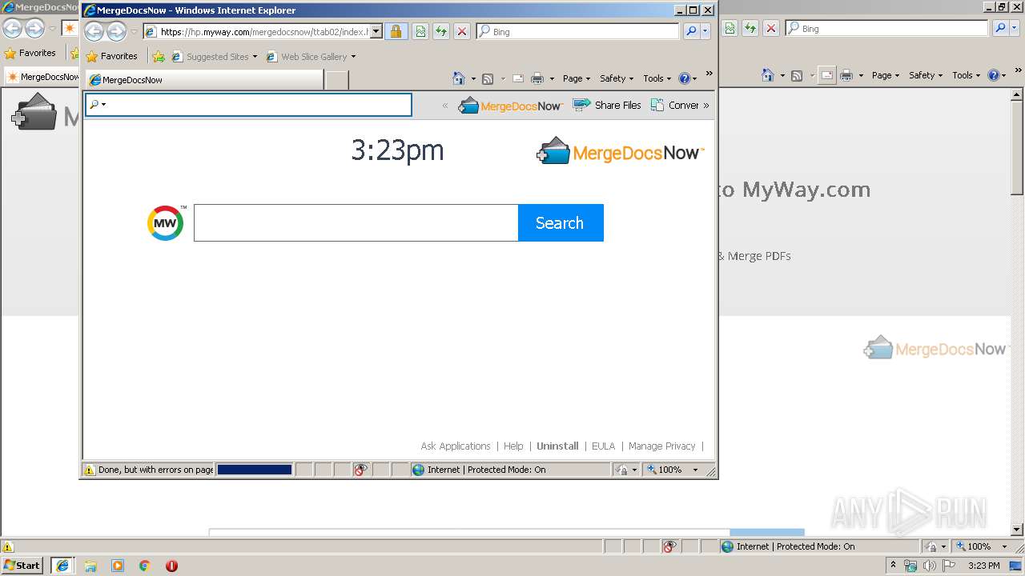This screenshot has width=1025, height=576.
Task: Click MergeDocsNow logo in toolbar
Action: [x=510, y=105]
